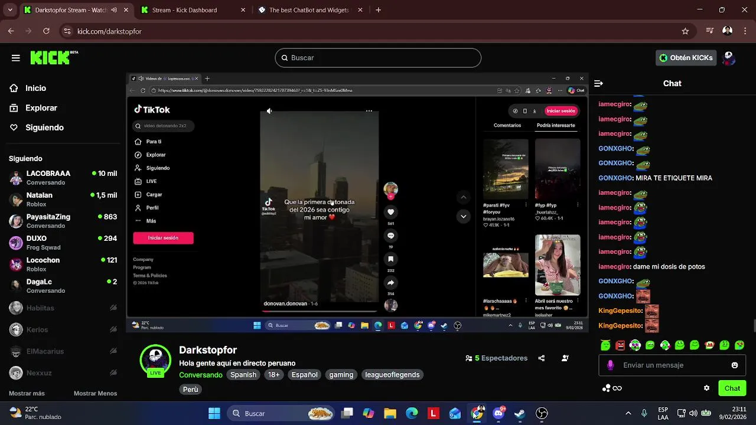This screenshot has height=425, width=756.
Task: Click the TikTok logo in streamed window
Action: pyautogui.click(x=152, y=109)
